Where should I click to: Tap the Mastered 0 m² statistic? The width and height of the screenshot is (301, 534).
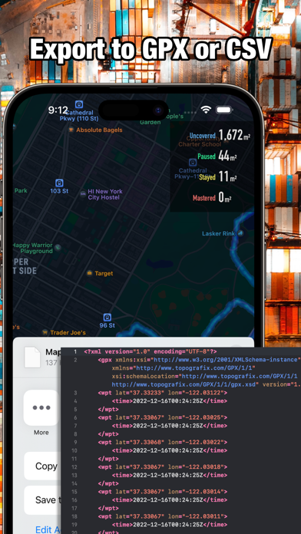213,198
